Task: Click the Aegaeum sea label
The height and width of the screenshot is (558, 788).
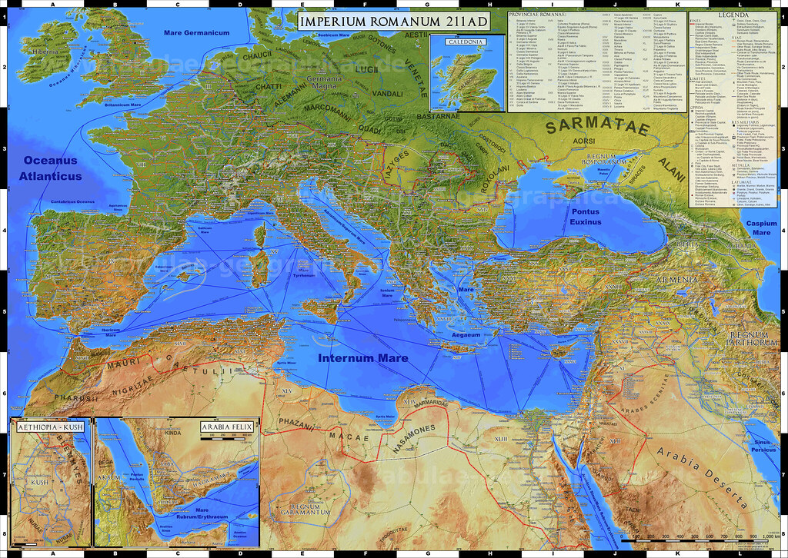Action: point(466,334)
